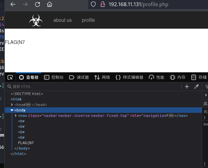Select the opening html tag
The height and width of the screenshot is (168, 208).
coord(16,99)
